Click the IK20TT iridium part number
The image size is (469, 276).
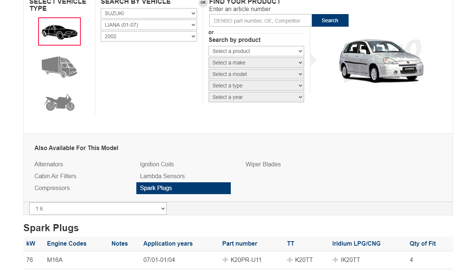click(x=350, y=260)
